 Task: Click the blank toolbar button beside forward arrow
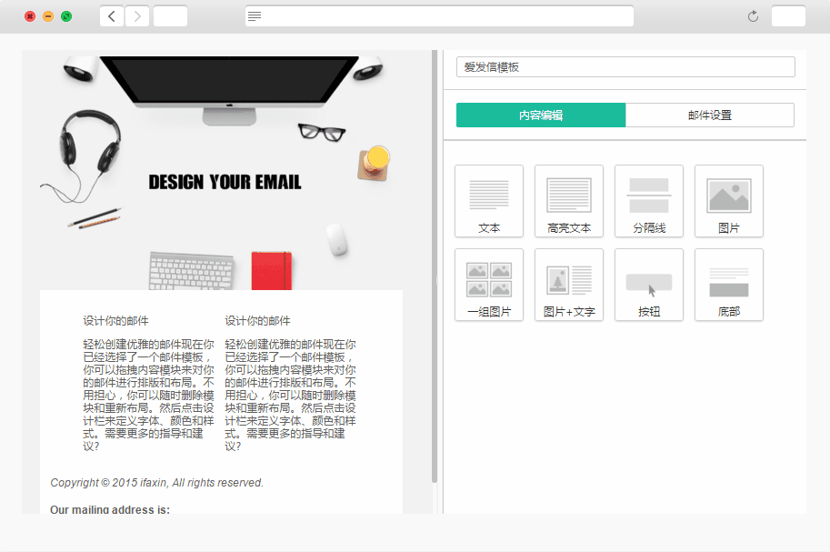coord(170,16)
